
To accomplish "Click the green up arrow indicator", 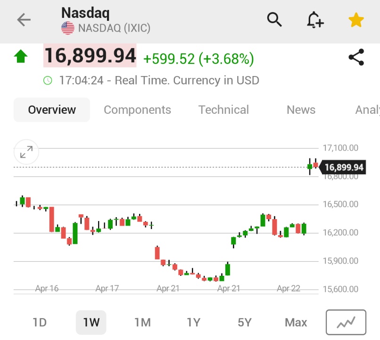I will point(21,56).
